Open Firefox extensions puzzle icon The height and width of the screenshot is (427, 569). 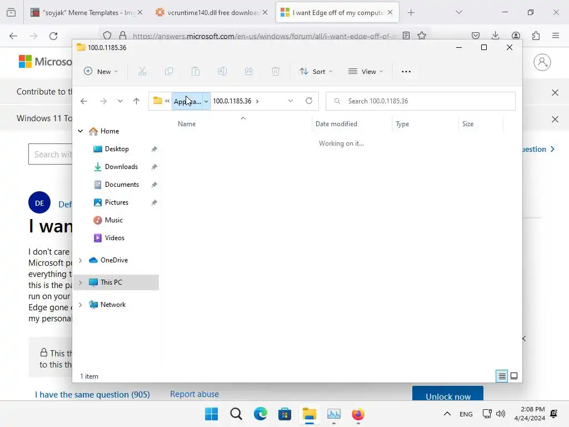pos(536,35)
